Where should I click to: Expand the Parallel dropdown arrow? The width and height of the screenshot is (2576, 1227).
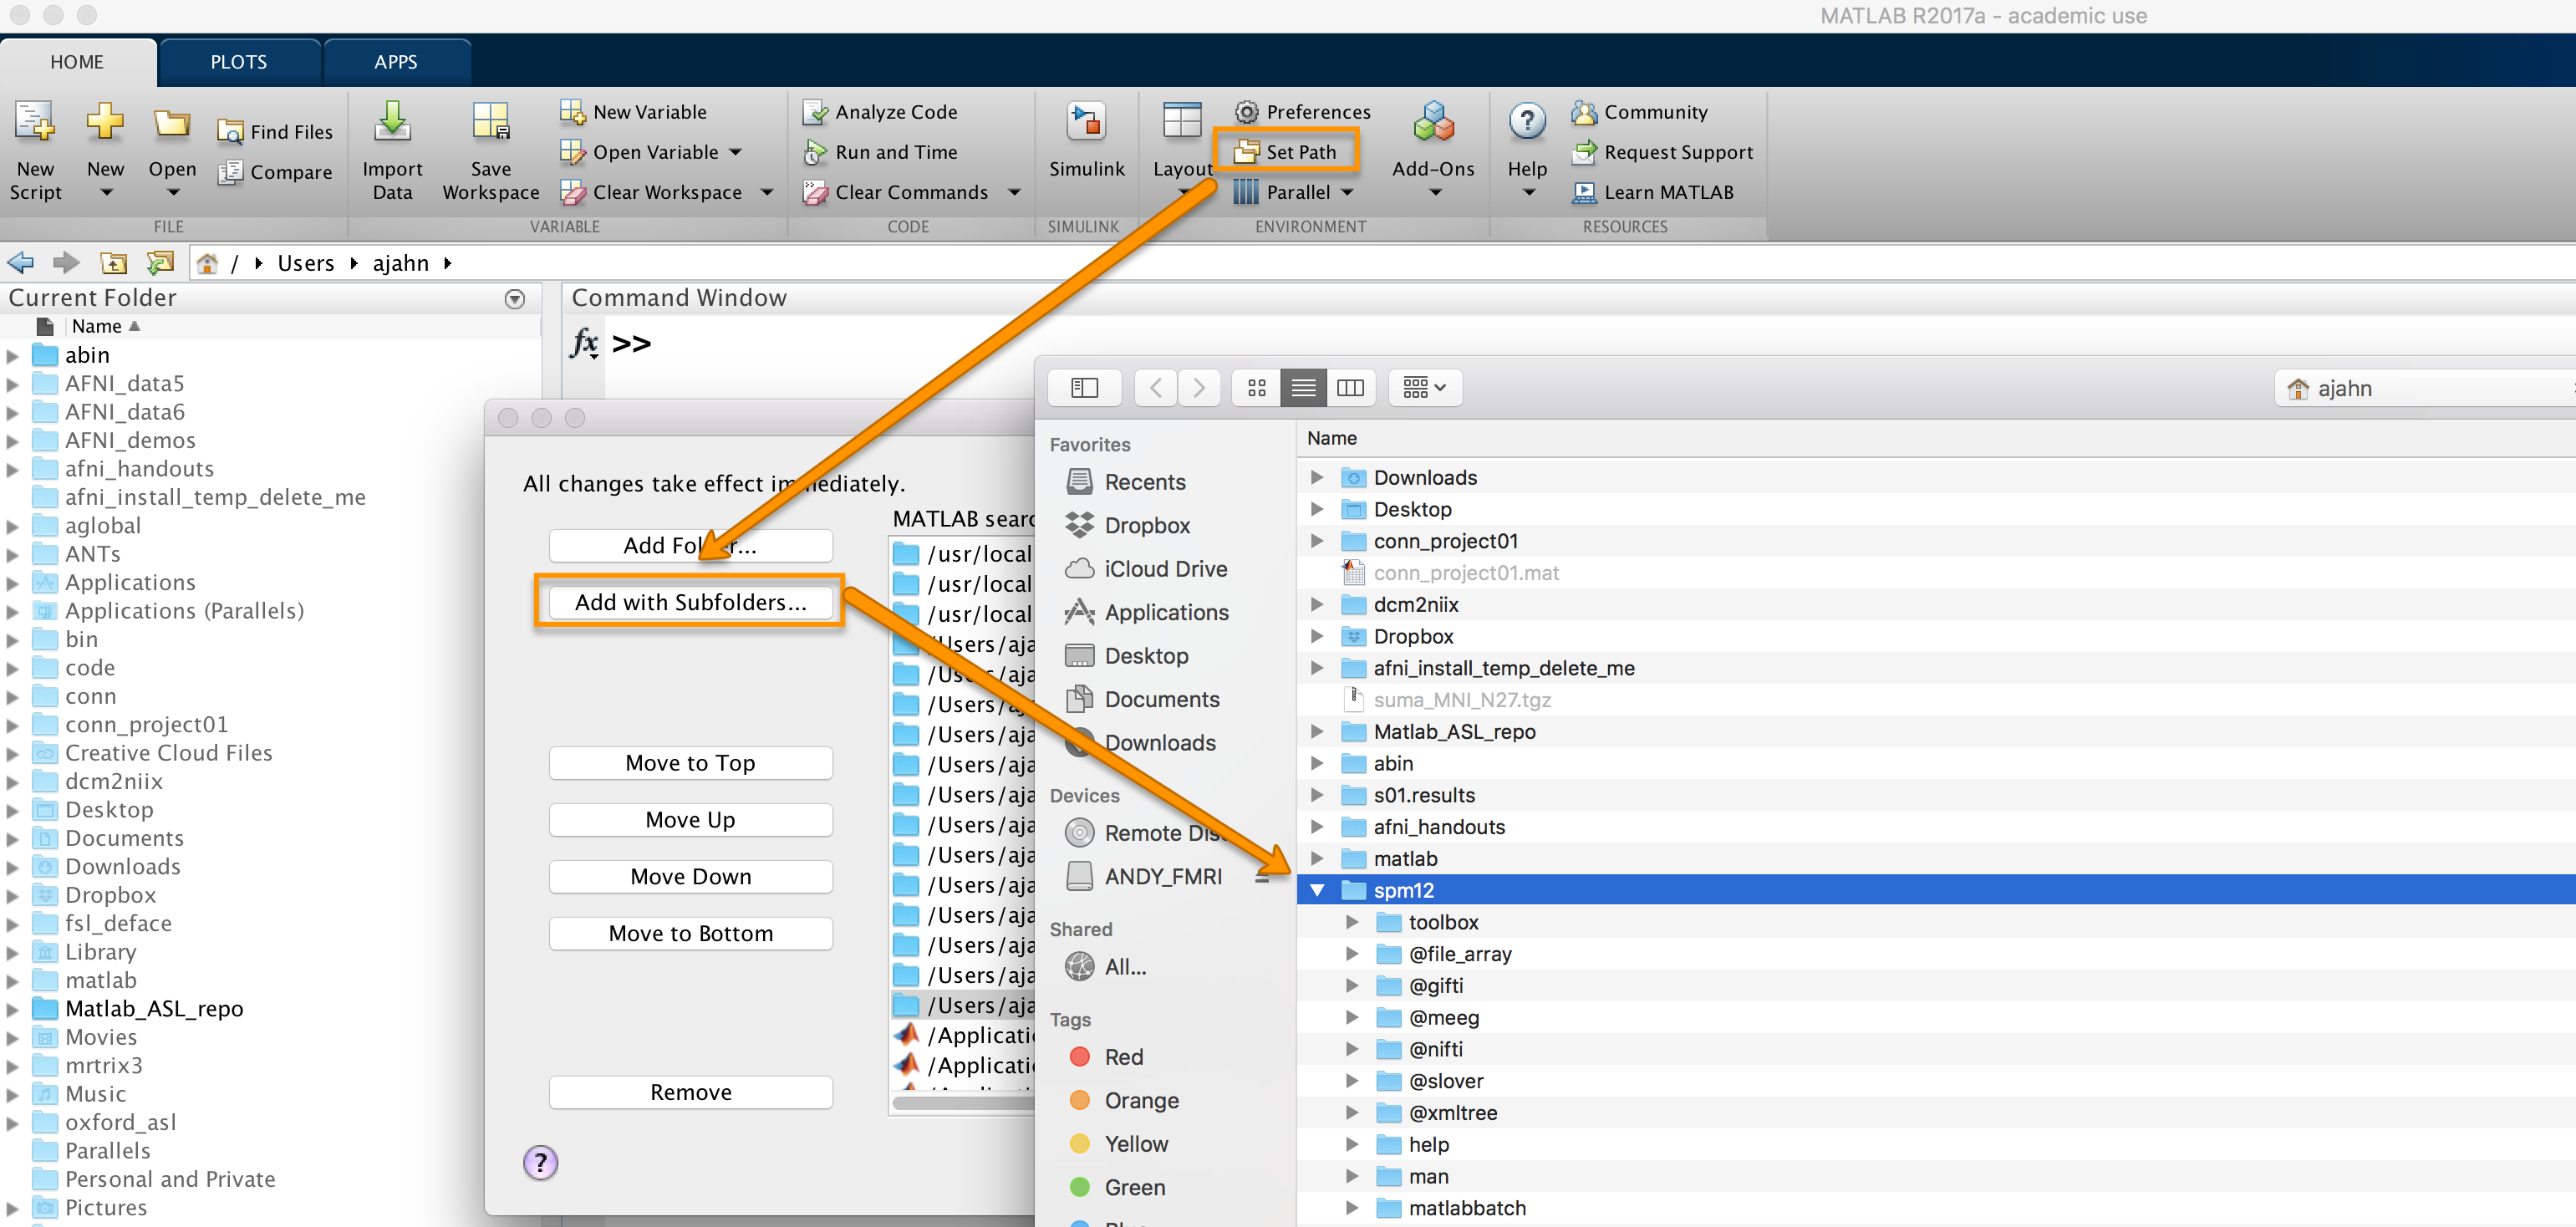pos(1347,192)
